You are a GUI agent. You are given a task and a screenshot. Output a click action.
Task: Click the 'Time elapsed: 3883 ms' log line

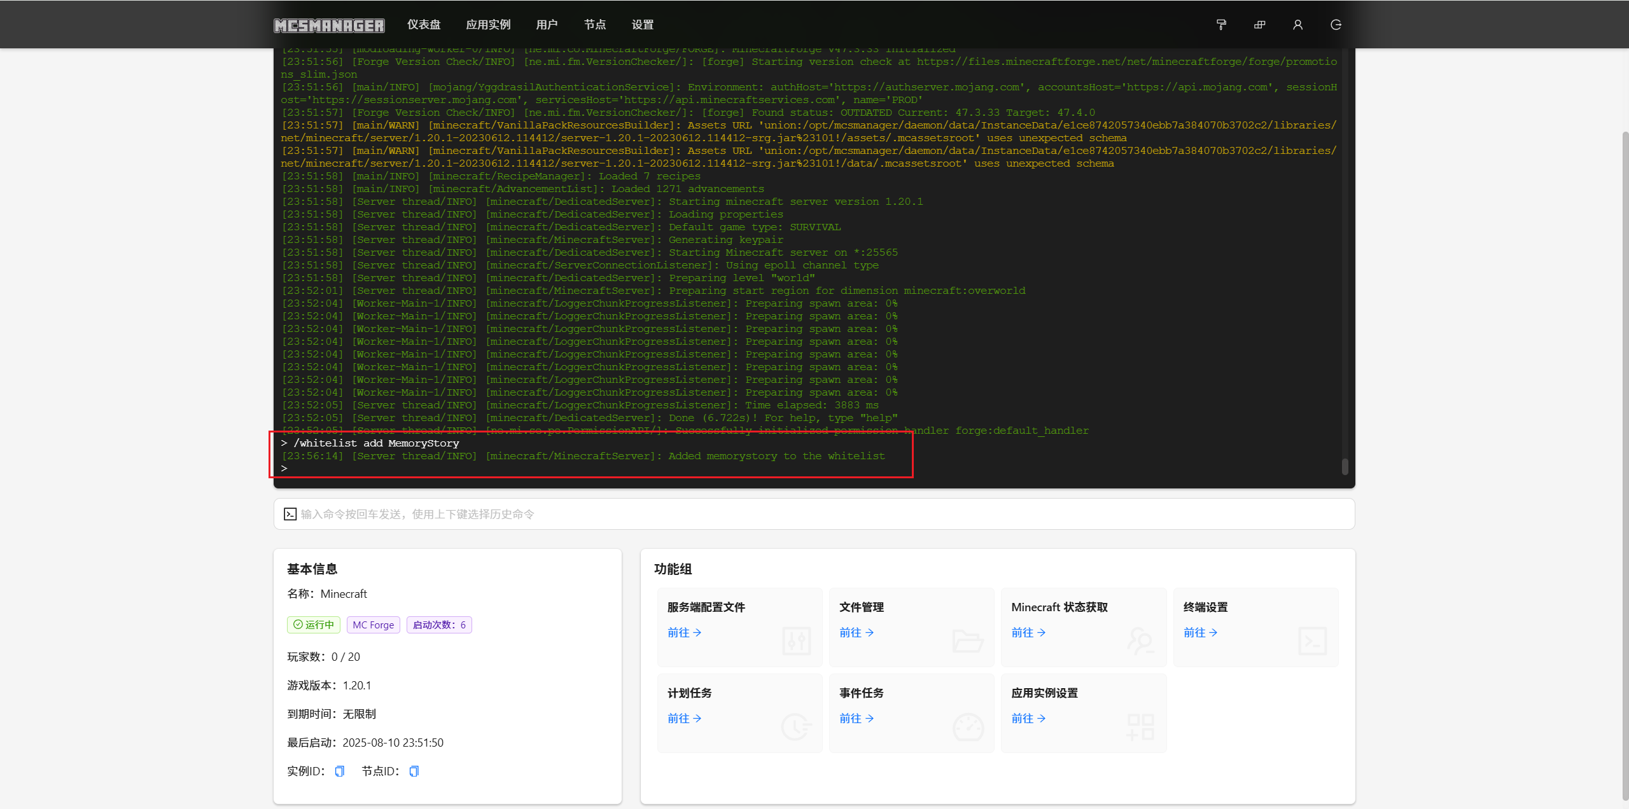click(x=580, y=405)
